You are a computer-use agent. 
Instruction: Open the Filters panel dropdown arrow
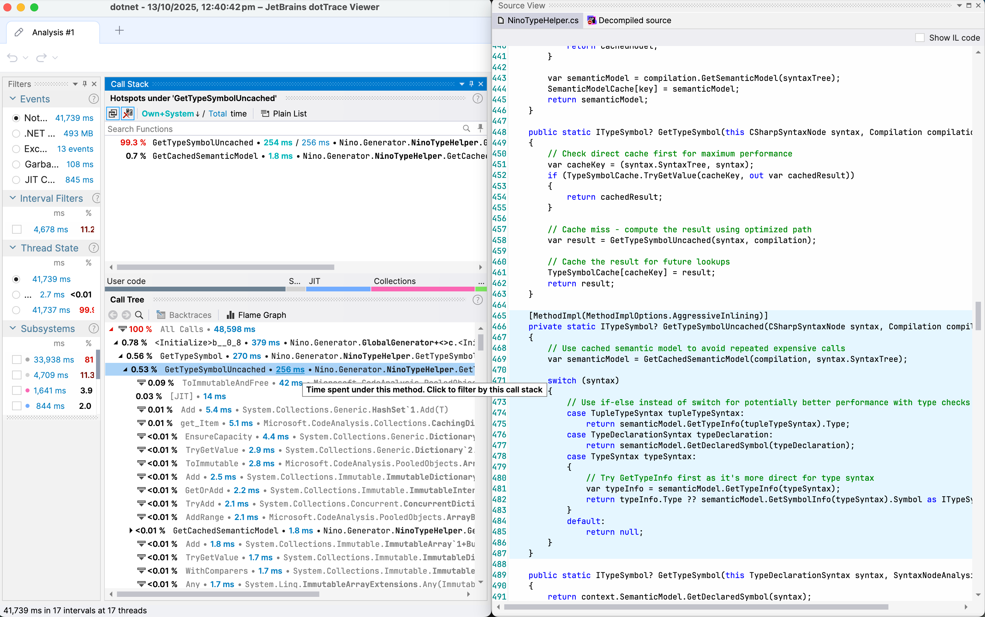pyautogui.click(x=75, y=84)
